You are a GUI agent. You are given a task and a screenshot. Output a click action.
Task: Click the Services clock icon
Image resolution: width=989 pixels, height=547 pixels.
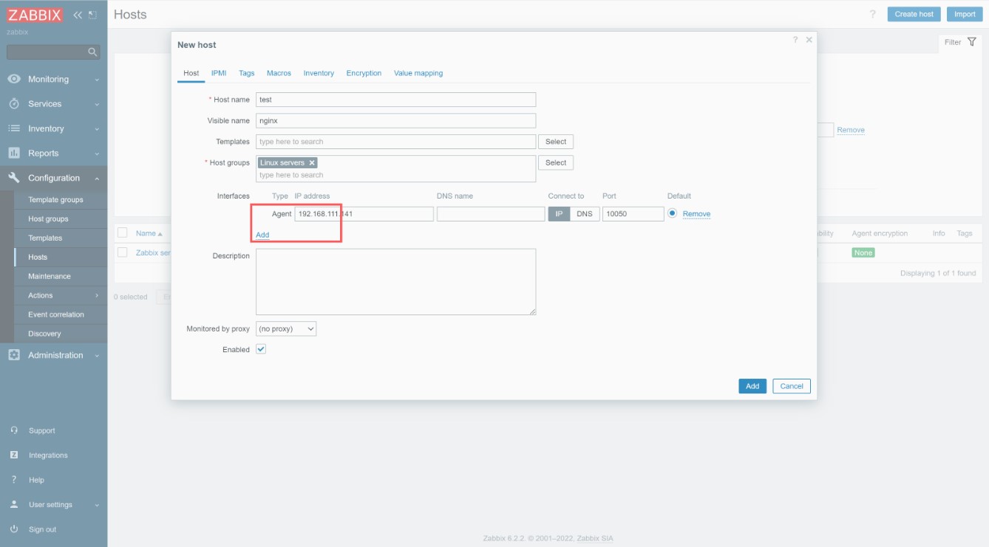pyautogui.click(x=14, y=104)
